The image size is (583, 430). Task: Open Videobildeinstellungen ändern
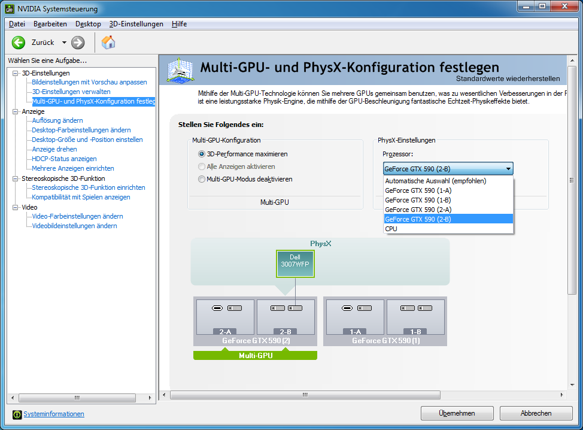point(74,226)
